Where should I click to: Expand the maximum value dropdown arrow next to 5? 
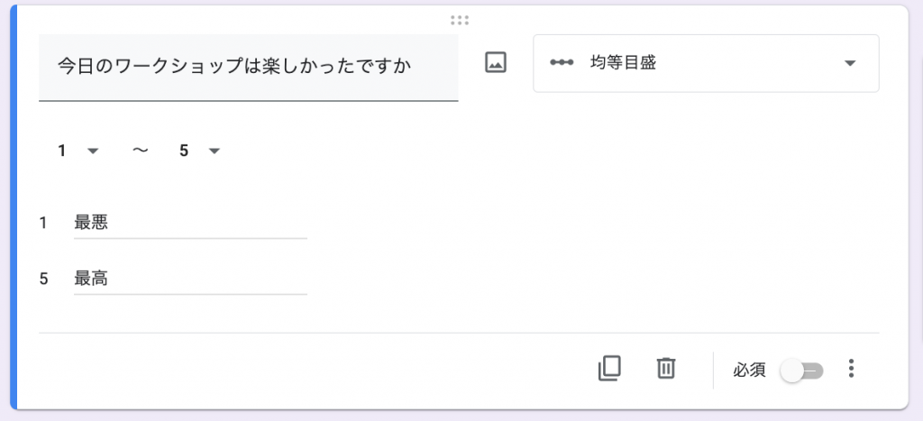215,151
